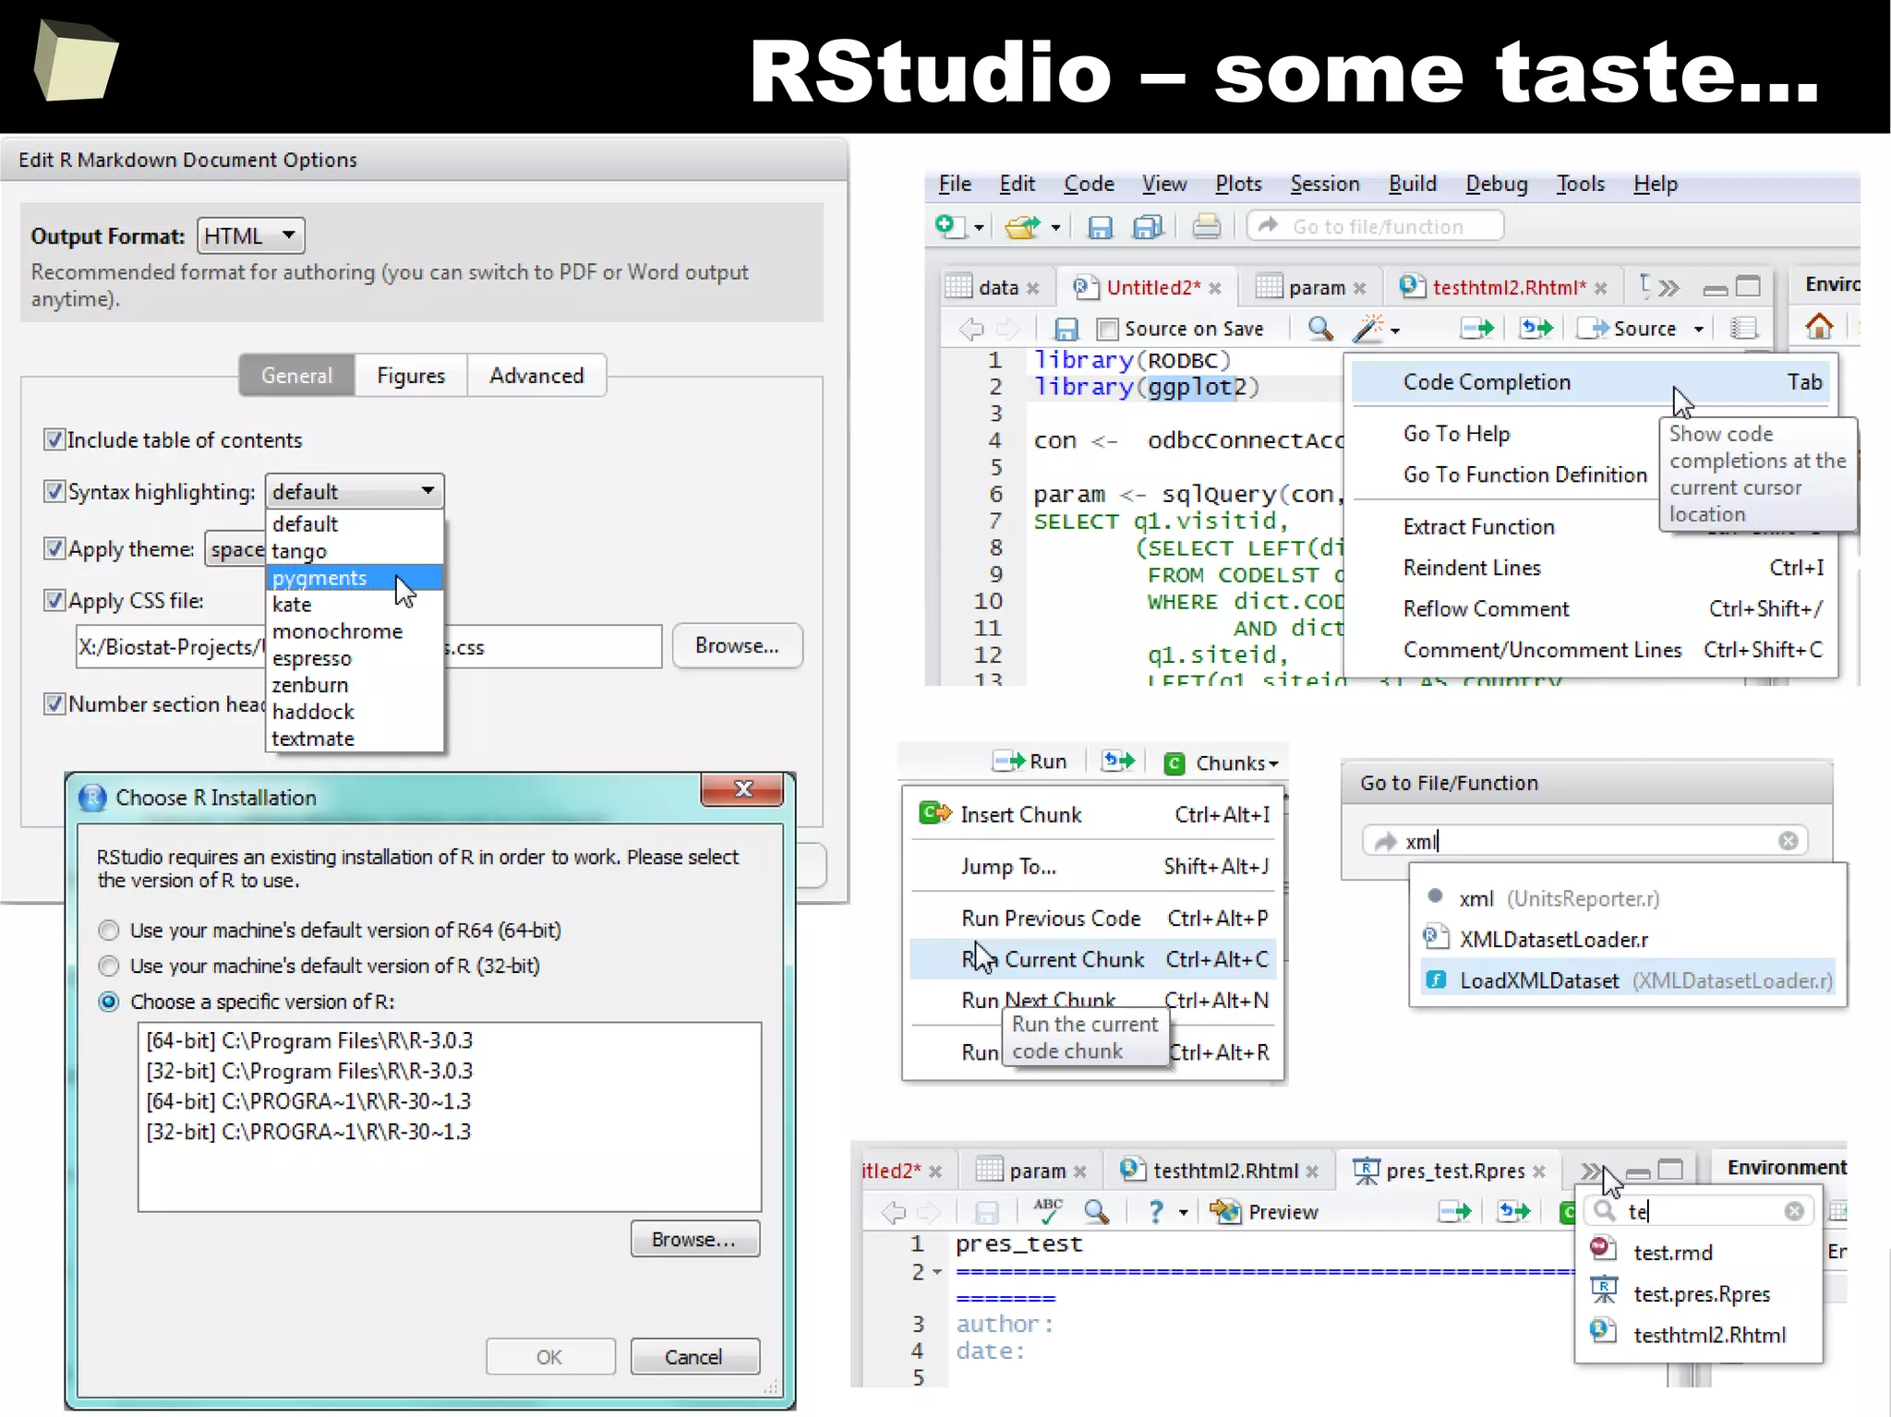Click the Find magnifier icon in editor toolbar
This screenshot has height=1417, width=1891.
pos(1320,329)
